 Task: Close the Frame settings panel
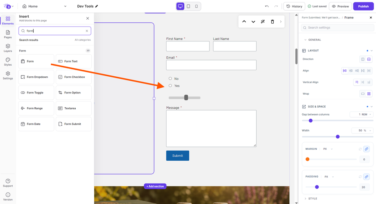coord(371,18)
